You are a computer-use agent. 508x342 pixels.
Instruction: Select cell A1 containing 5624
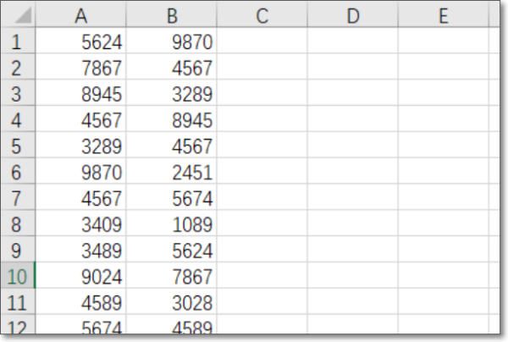tap(82, 42)
